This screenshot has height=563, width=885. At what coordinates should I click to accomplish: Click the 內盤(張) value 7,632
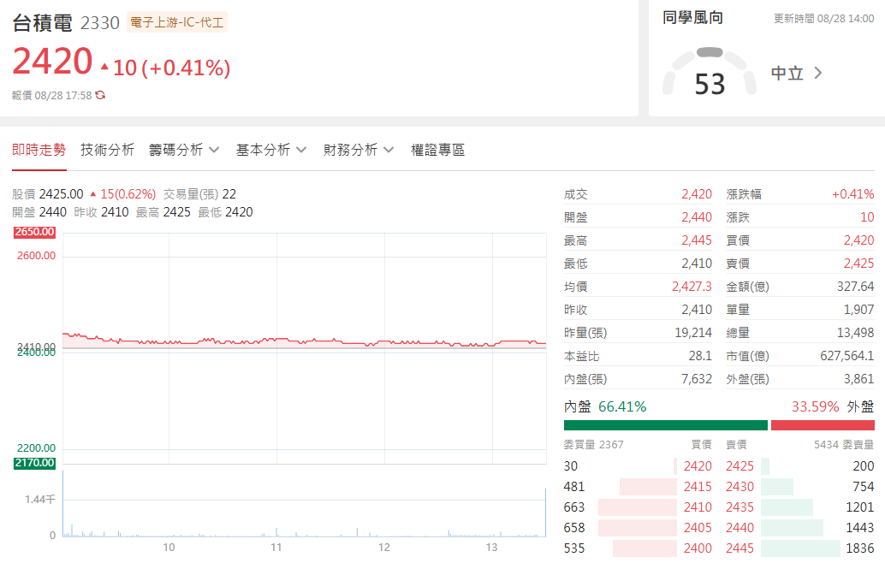point(697,379)
